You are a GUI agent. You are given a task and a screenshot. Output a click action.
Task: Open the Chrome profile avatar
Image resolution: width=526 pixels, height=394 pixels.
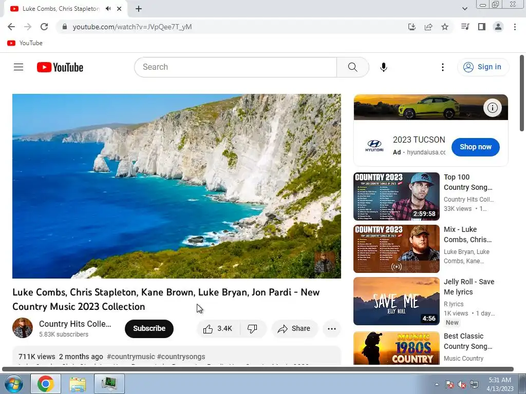click(498, 27)
